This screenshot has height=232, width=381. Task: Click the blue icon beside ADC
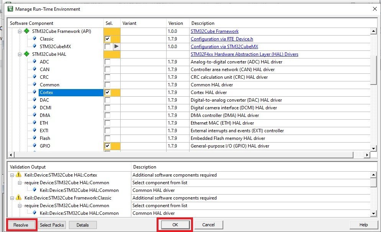click(x=34, y=61)
